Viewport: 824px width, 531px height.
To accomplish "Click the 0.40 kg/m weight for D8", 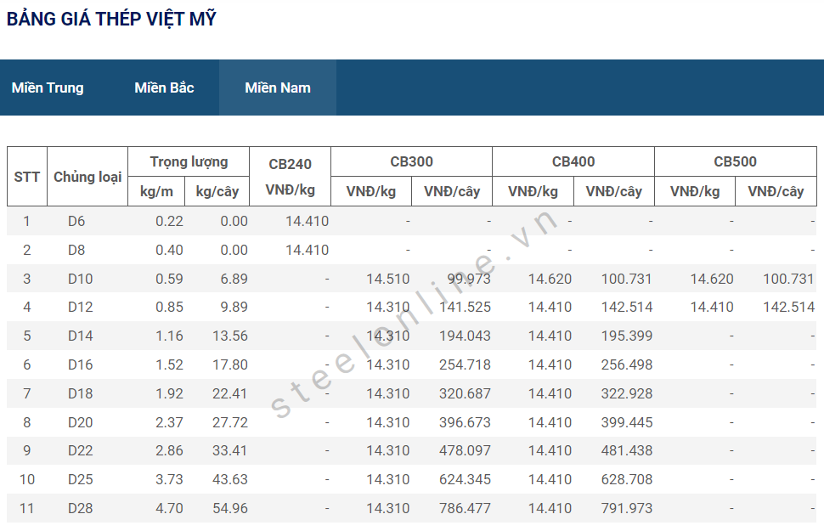I will click(x=169, y=251).
